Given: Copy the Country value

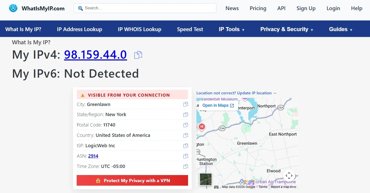Looking at the screenshot, I should coord(186,135).
